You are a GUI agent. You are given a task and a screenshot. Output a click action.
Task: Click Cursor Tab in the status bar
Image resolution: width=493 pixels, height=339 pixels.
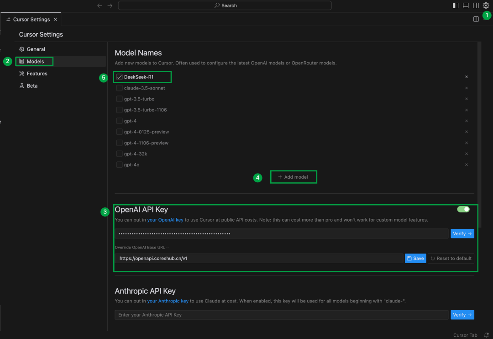point(465,335)
